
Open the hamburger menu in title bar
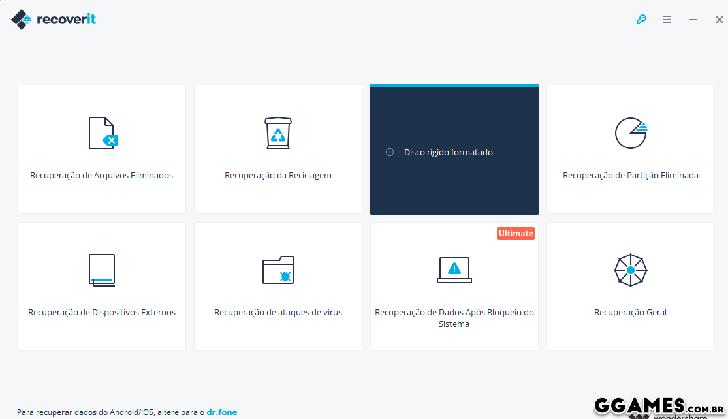(x=667, y=20)
